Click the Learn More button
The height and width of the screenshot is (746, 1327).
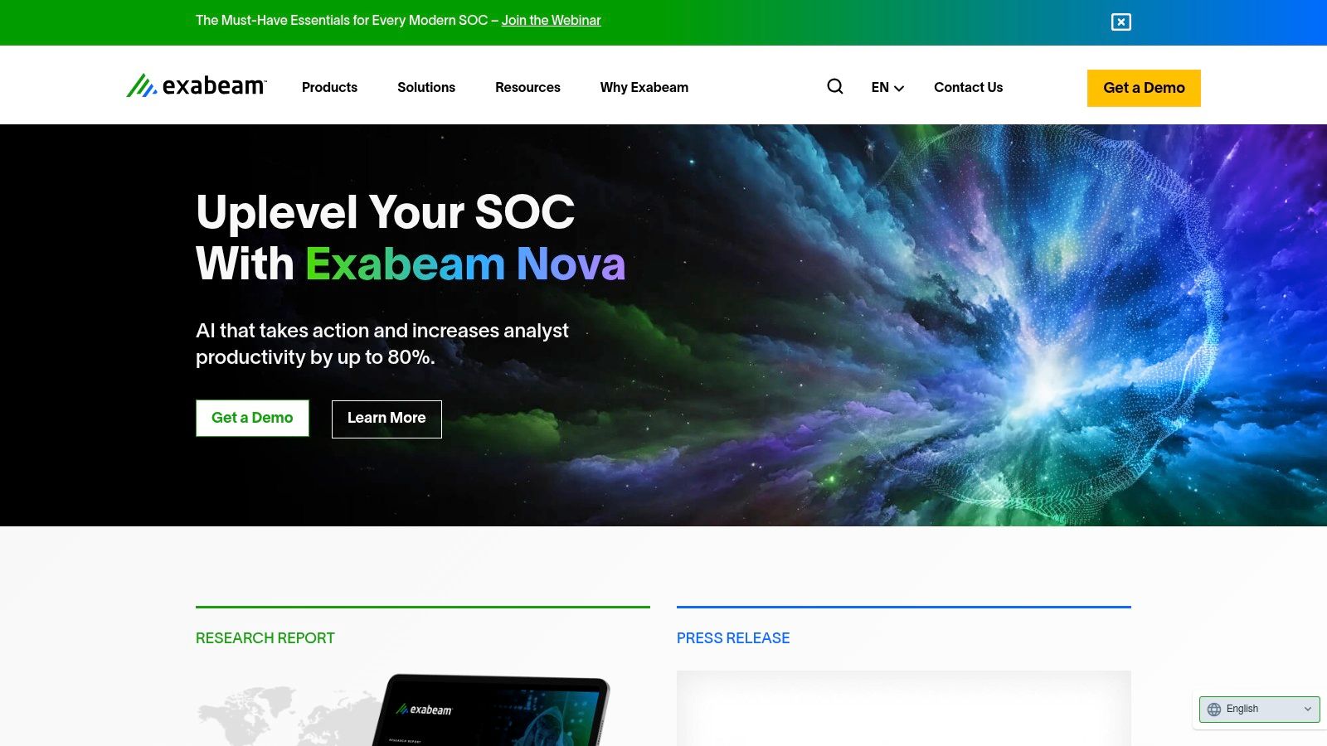point(386,419)
